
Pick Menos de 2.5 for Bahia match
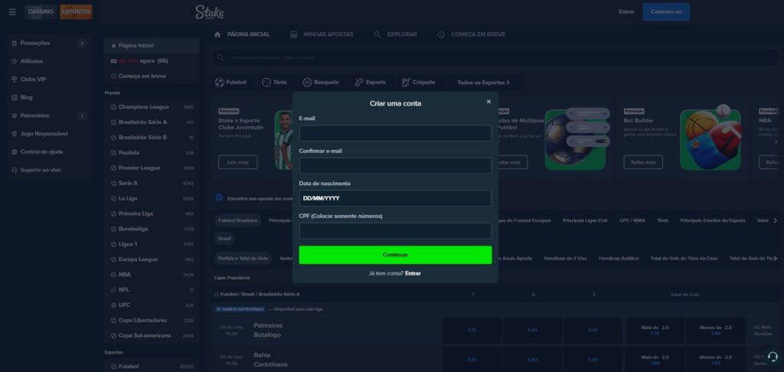click(x=715, y=360)
